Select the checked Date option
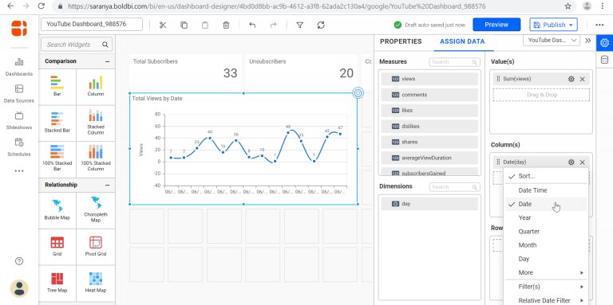Viewport: 613px width, 305px height. click(547, 204)
